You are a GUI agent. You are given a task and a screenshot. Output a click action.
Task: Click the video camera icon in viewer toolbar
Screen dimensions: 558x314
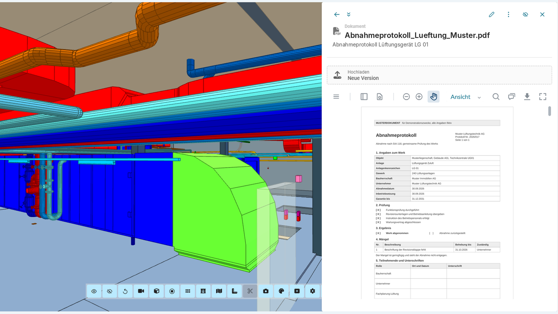141,291
